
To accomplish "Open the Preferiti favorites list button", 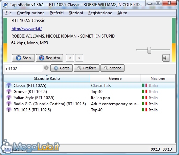I will (87, 68).
